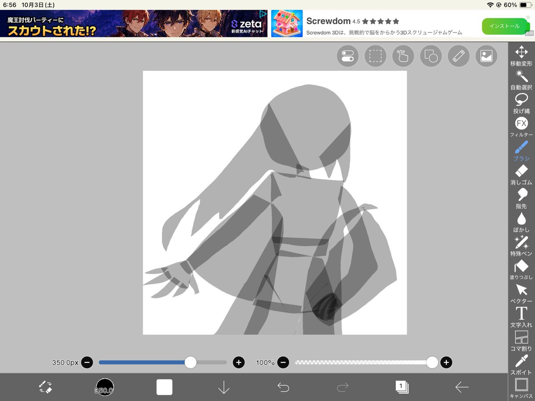The height and width of the screenshot is (401, 535).
Task: Select the 指先 smudge tool
Action: tap(521, 199)
